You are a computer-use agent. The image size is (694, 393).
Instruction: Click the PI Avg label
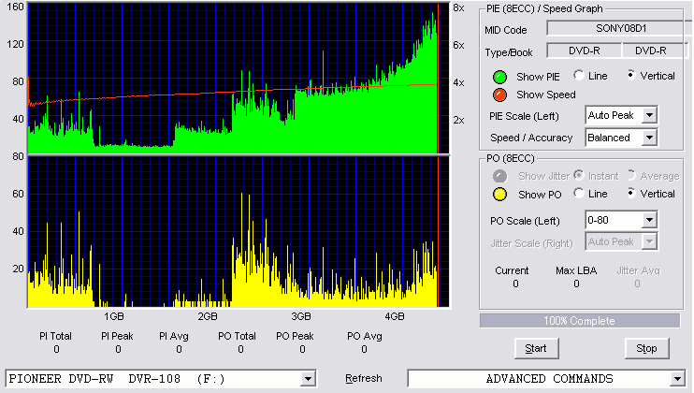(x=174, y=336)
